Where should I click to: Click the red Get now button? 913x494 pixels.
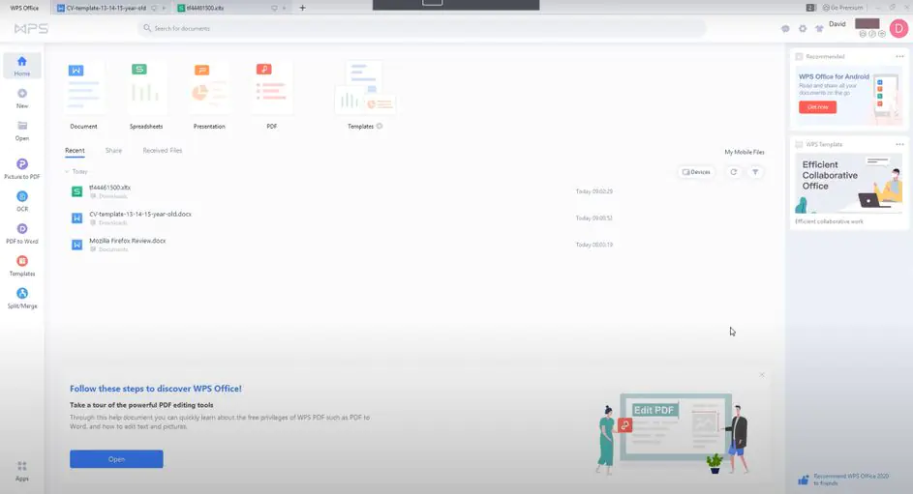pos(817,107)
